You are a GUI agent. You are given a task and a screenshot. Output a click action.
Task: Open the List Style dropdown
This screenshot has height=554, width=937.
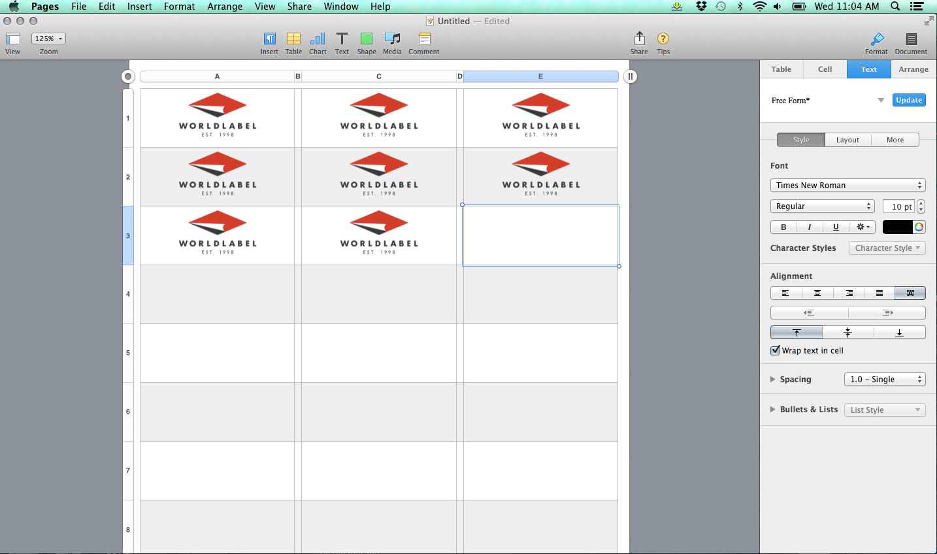pyautogui.click(x=885, y=410)
